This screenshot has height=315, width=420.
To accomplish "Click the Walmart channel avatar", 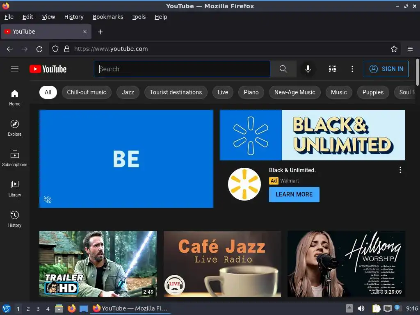I will click(244, 184).
